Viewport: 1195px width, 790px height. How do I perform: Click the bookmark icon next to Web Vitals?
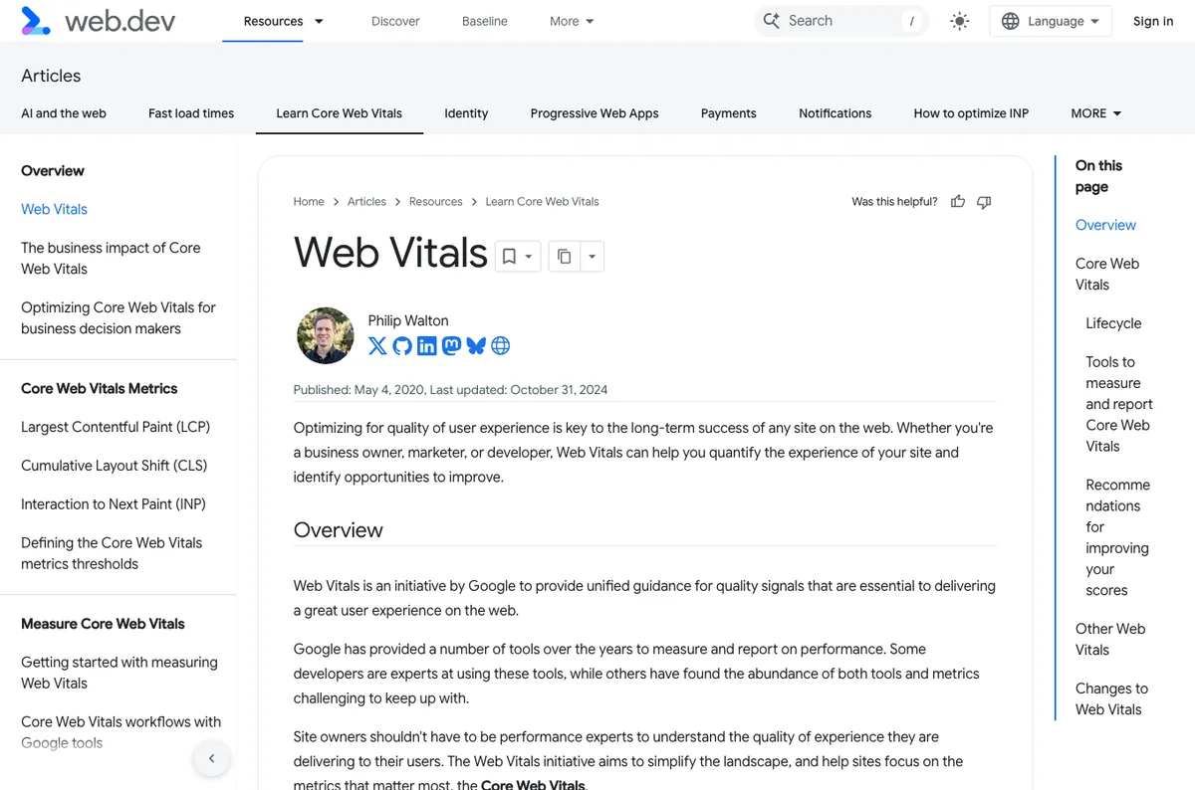coord(509,257)
